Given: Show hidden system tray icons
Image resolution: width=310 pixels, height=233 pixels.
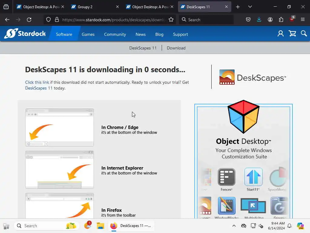Looking at the screenshot, I should click(x=234, y=226).
